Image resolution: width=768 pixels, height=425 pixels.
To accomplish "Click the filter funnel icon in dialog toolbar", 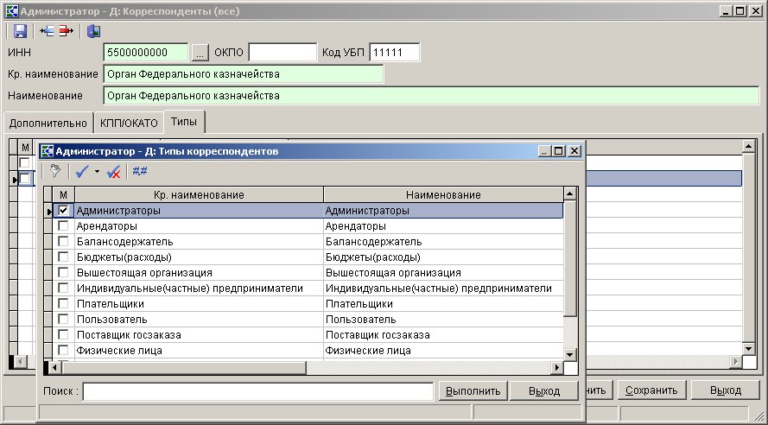I will [x=55, y=171].
